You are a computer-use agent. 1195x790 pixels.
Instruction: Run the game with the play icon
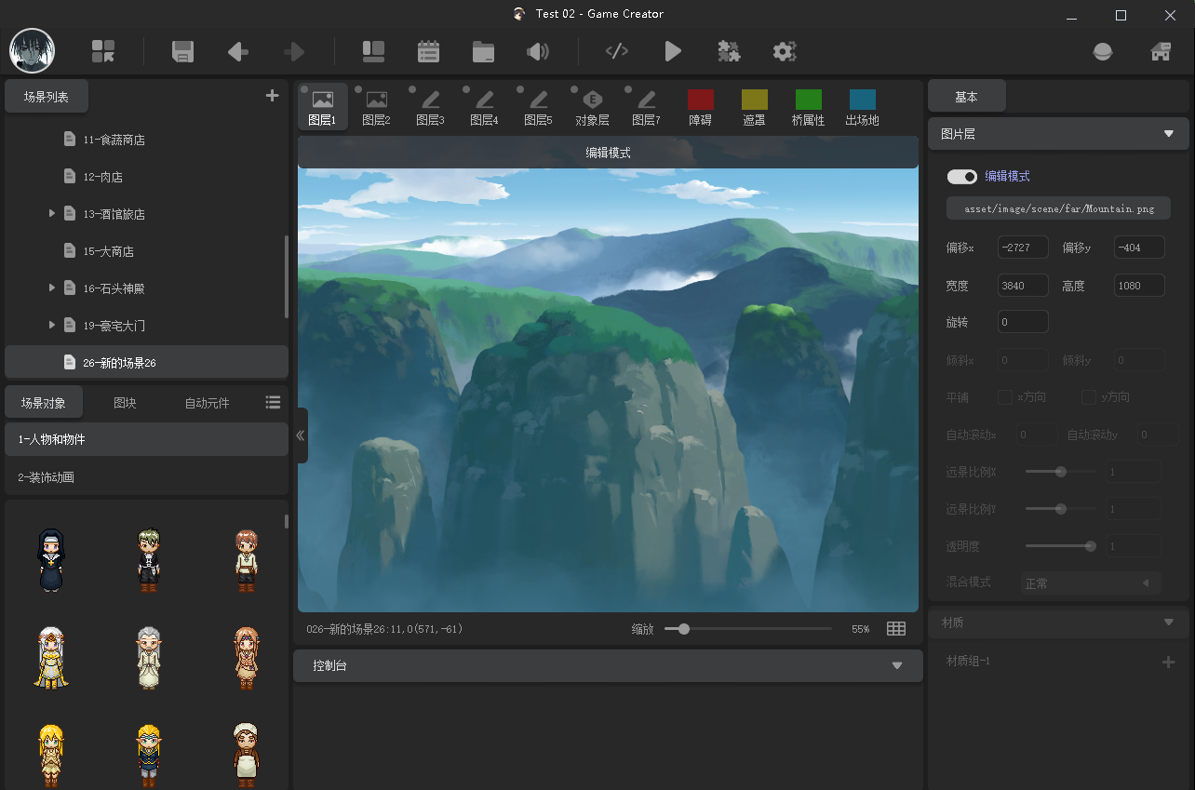pos(673,51)
